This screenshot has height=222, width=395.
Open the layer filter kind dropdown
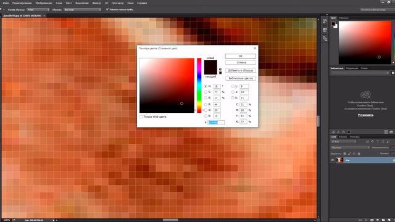pos(343,142)
